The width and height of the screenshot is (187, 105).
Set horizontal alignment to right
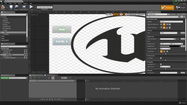[167, 24]
